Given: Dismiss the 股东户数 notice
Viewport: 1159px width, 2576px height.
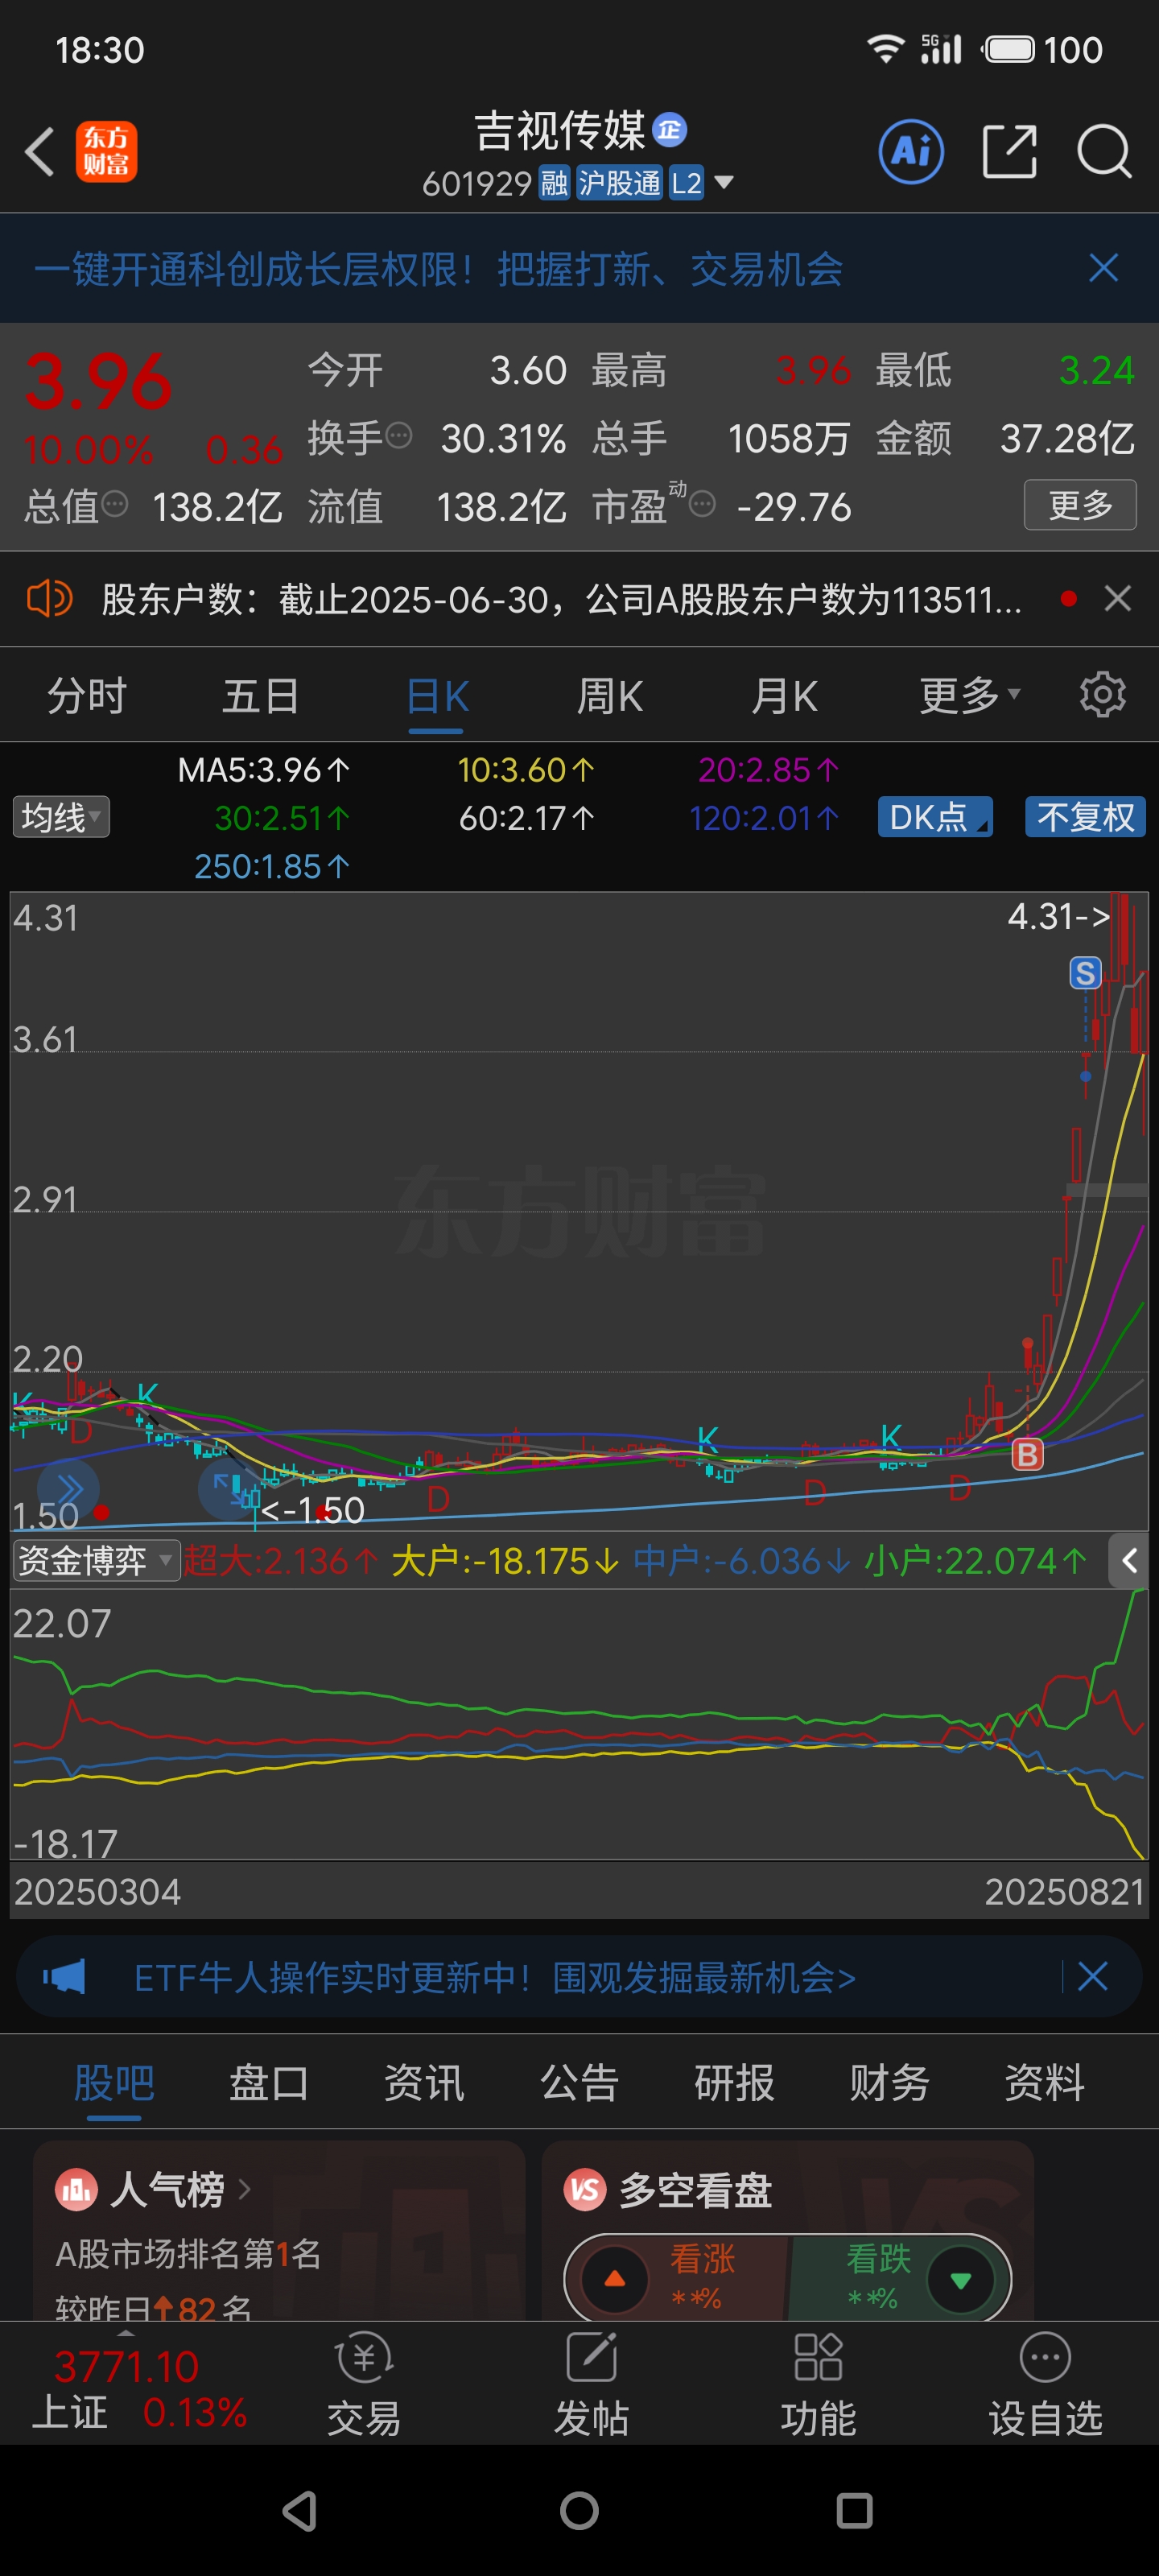Looking at the screenshot, I should (x=1117, y=599).
